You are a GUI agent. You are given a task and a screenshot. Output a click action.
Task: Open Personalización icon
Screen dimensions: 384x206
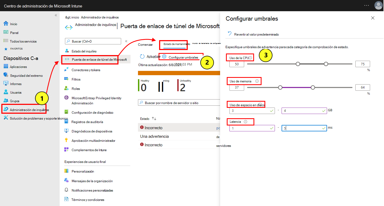(x=67, y=171)
